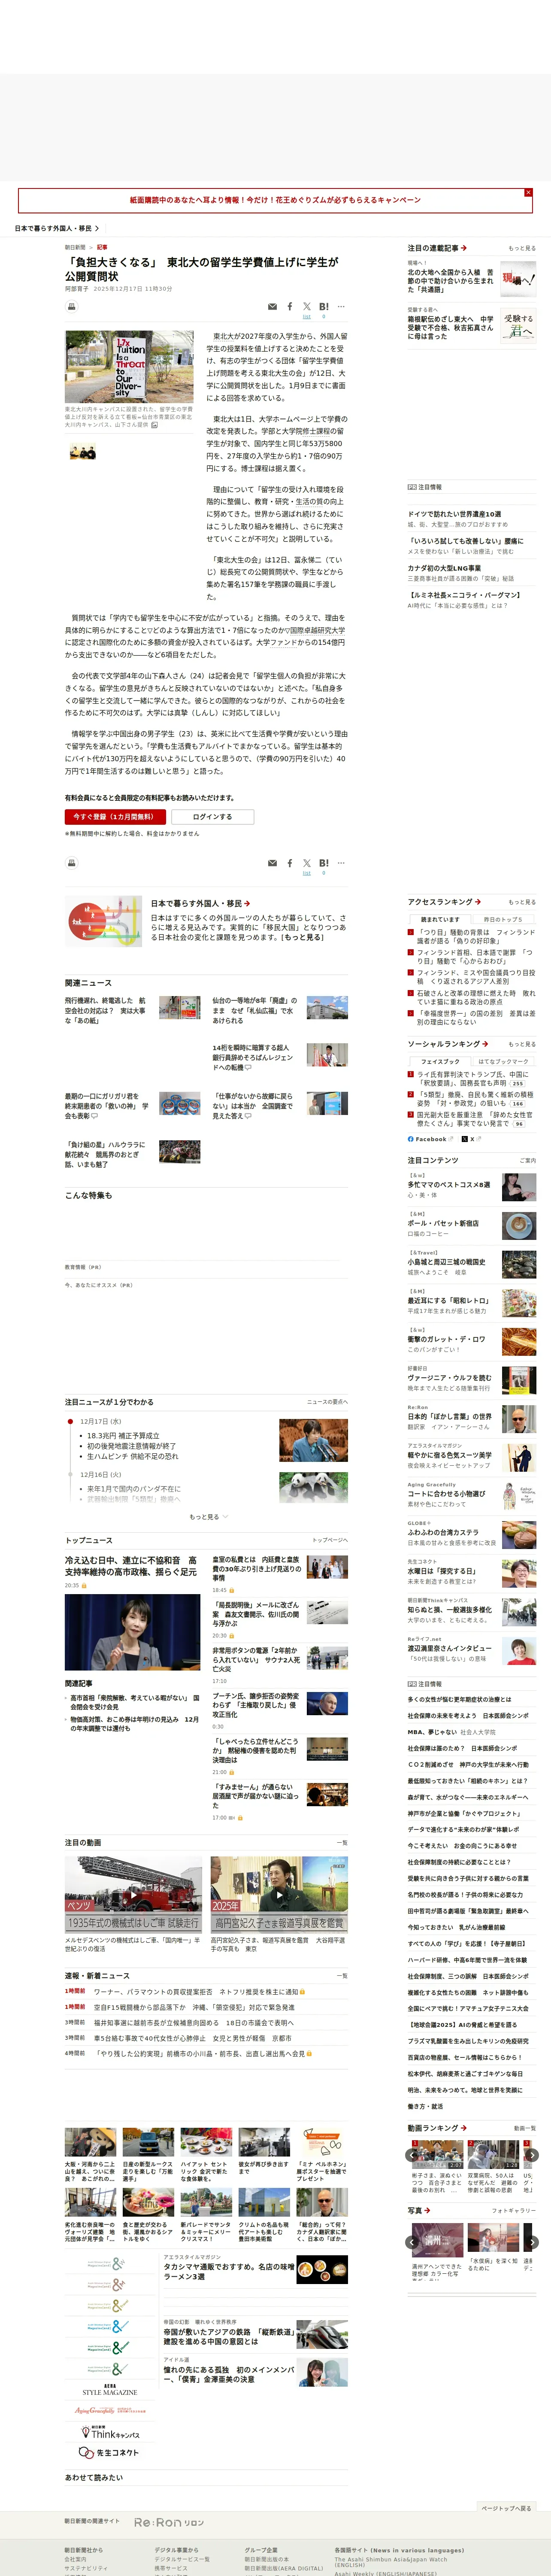Open トップページへ link beside トップニュース

[330, 1540]
